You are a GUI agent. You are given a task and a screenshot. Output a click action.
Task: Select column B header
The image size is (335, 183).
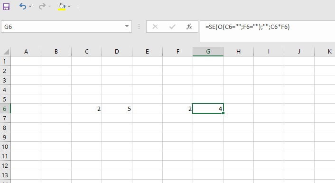(56, 52)
